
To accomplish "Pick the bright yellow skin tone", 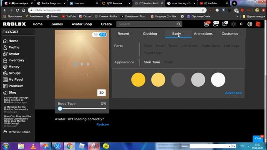I will click(138, 80).
